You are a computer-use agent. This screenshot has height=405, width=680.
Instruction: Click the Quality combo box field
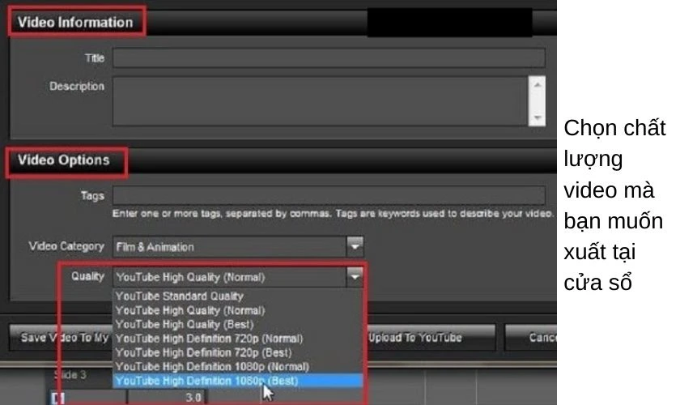[229, 277]
